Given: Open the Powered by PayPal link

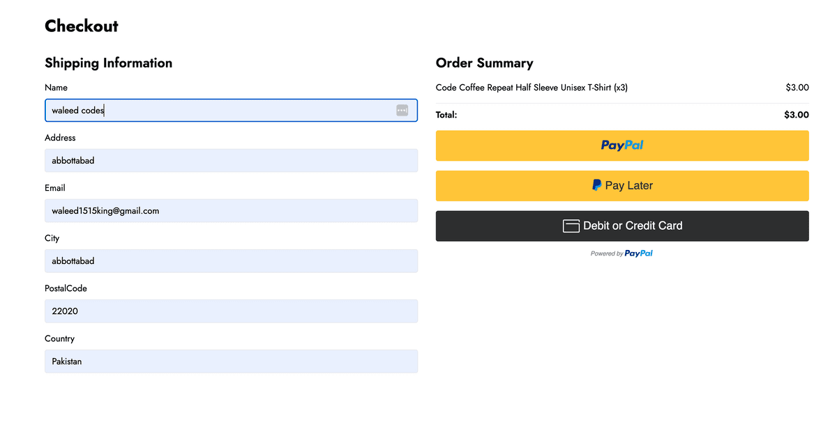Looking at the screenshot, I should click(621, 253).
